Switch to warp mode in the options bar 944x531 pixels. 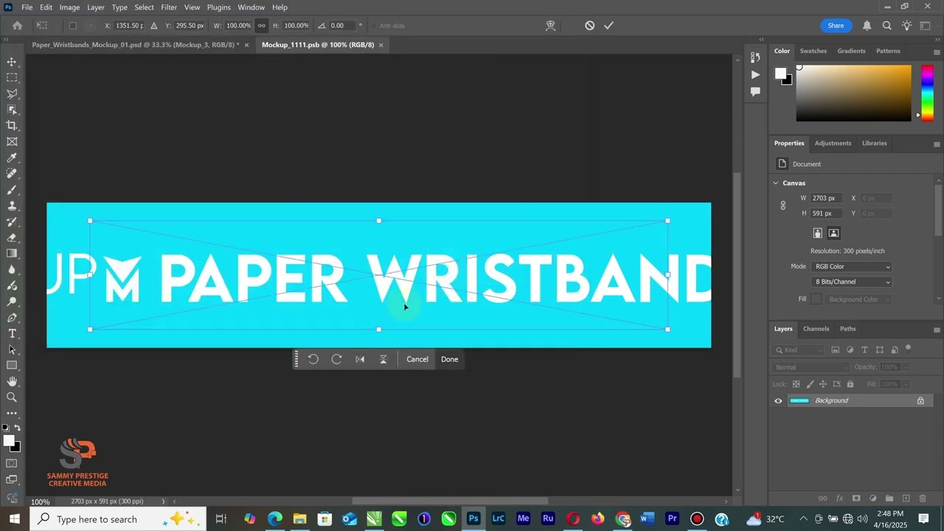click(550, 25)
